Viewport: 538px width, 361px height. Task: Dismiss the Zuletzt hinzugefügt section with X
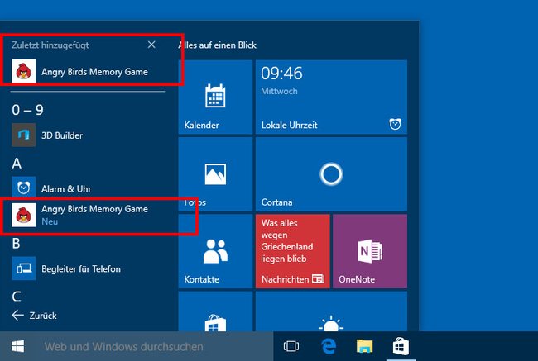[x=151, y=45]
